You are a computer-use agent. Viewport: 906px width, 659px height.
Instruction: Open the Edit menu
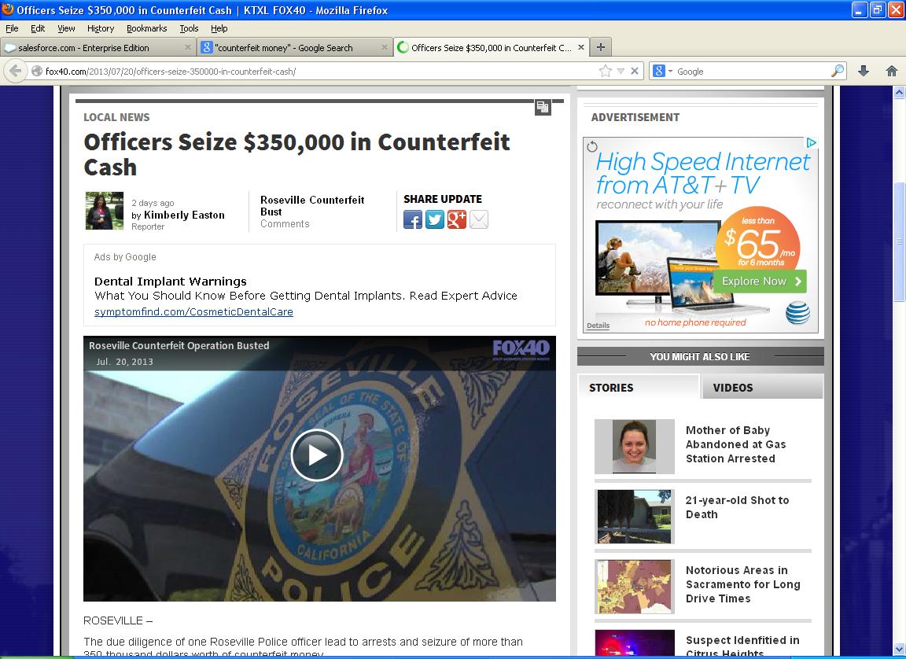point(38,28)
